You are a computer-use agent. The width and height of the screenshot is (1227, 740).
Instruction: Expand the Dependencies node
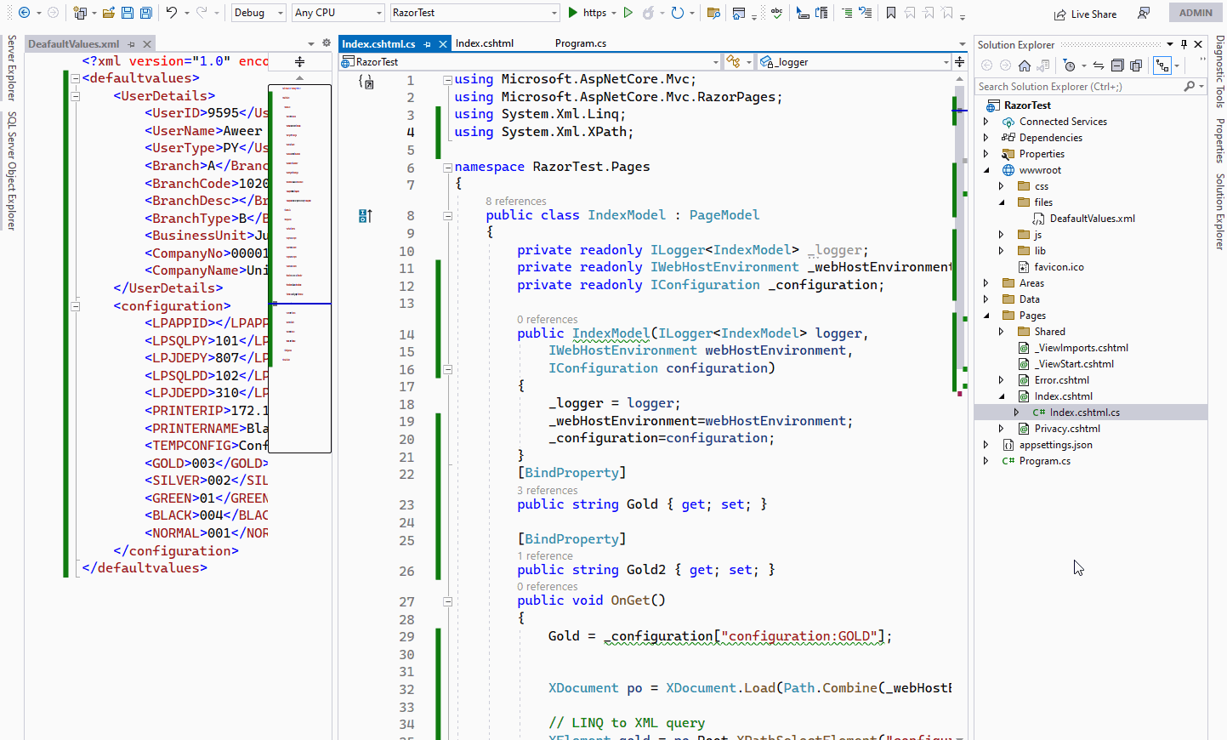[x=986, y=138]
